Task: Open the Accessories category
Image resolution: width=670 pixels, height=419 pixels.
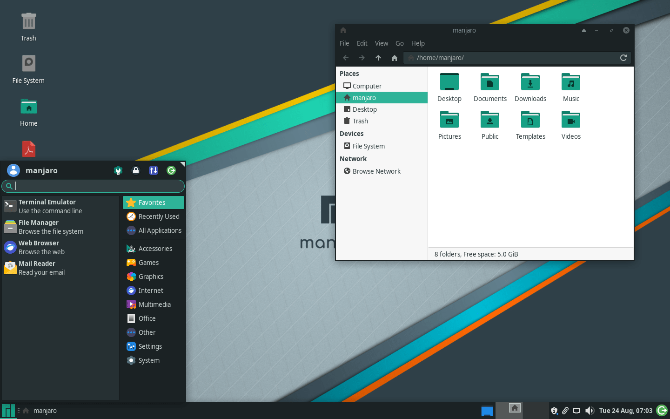Action: point(154,249)
